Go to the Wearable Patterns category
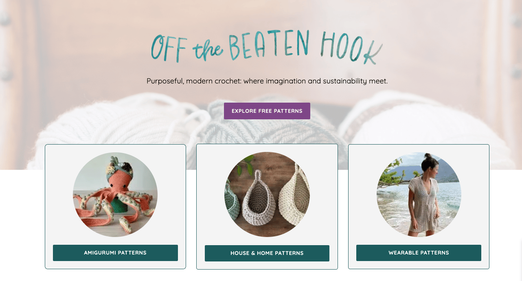This screenshot has height=281, width=522. (x=419, y=253)
